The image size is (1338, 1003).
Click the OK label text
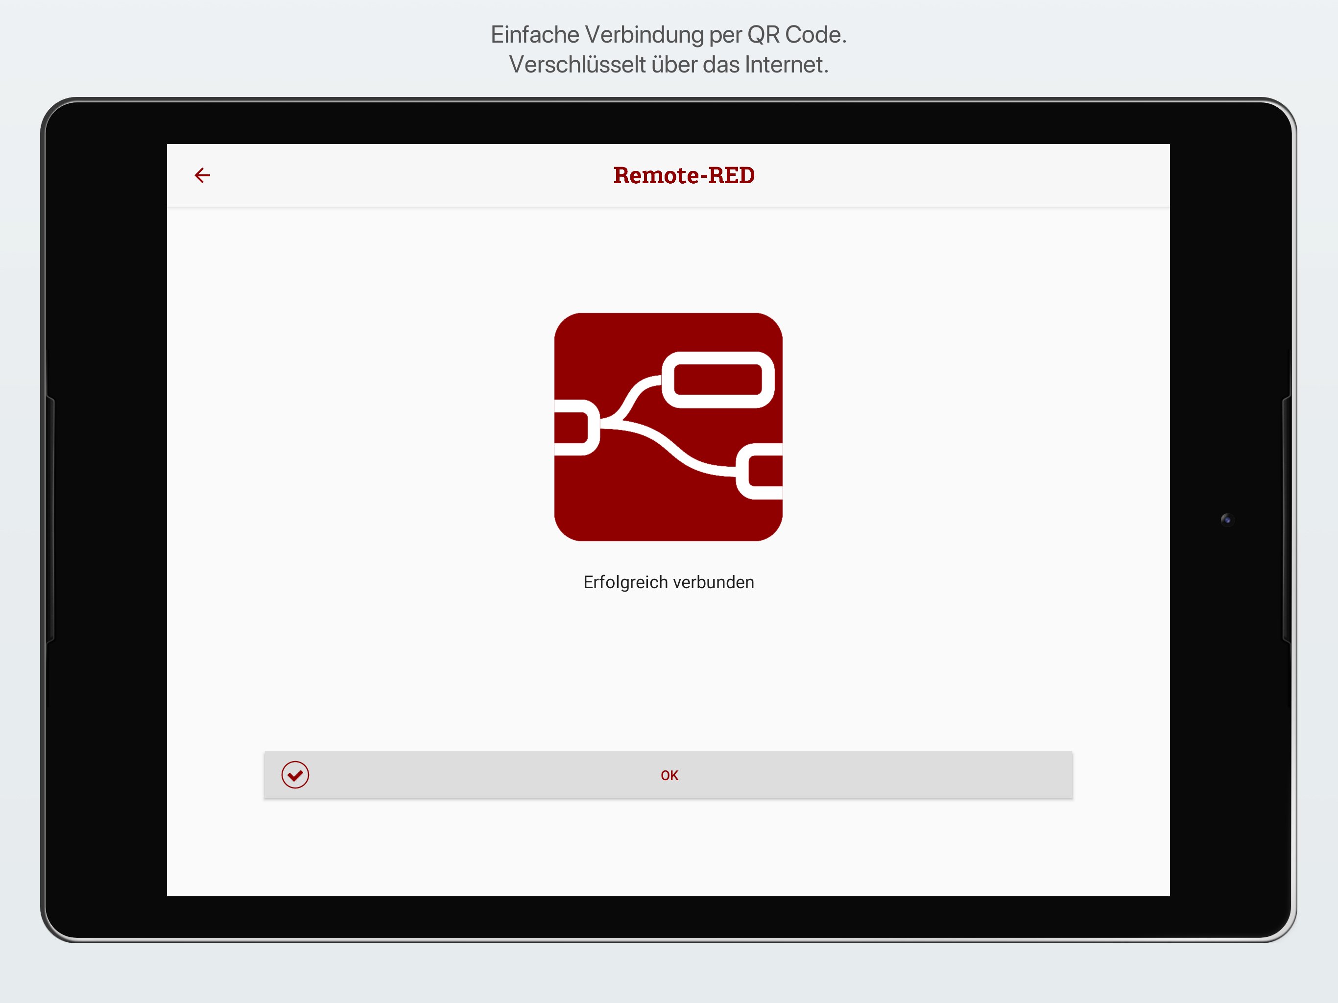click(669, 776)
